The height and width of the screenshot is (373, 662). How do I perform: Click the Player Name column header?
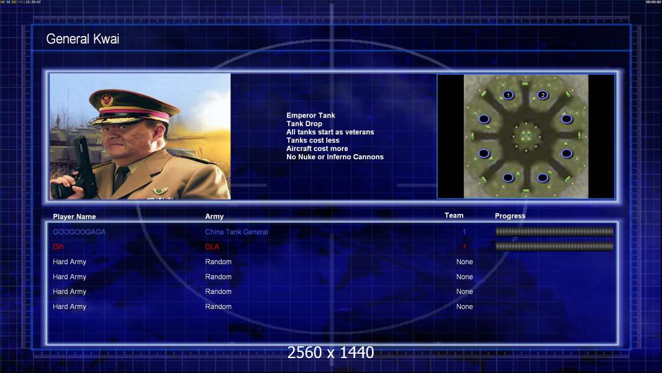[x=75, y=217]
